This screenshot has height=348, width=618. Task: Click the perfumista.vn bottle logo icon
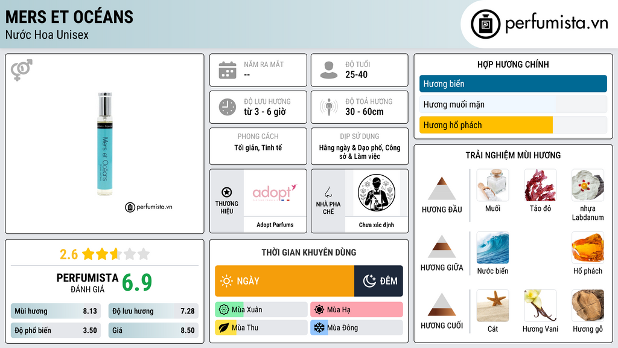click(x=485, y=24)
